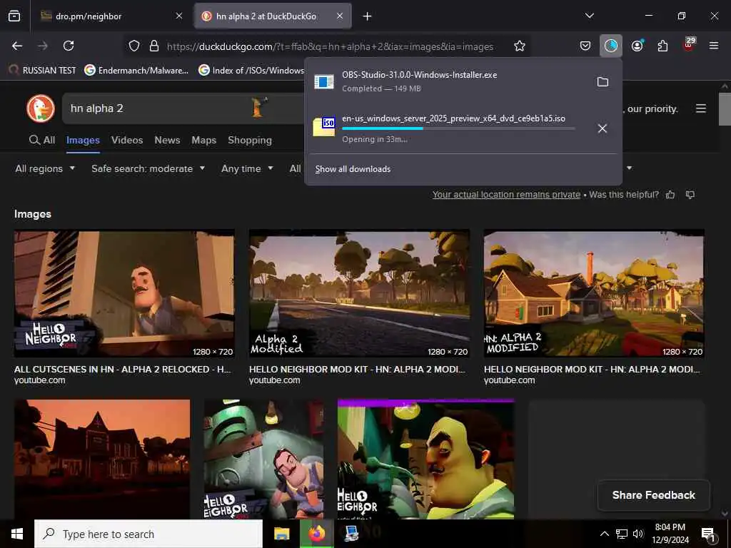Open the yellow-faced neighbor closeup image

(x=425, y=459)
